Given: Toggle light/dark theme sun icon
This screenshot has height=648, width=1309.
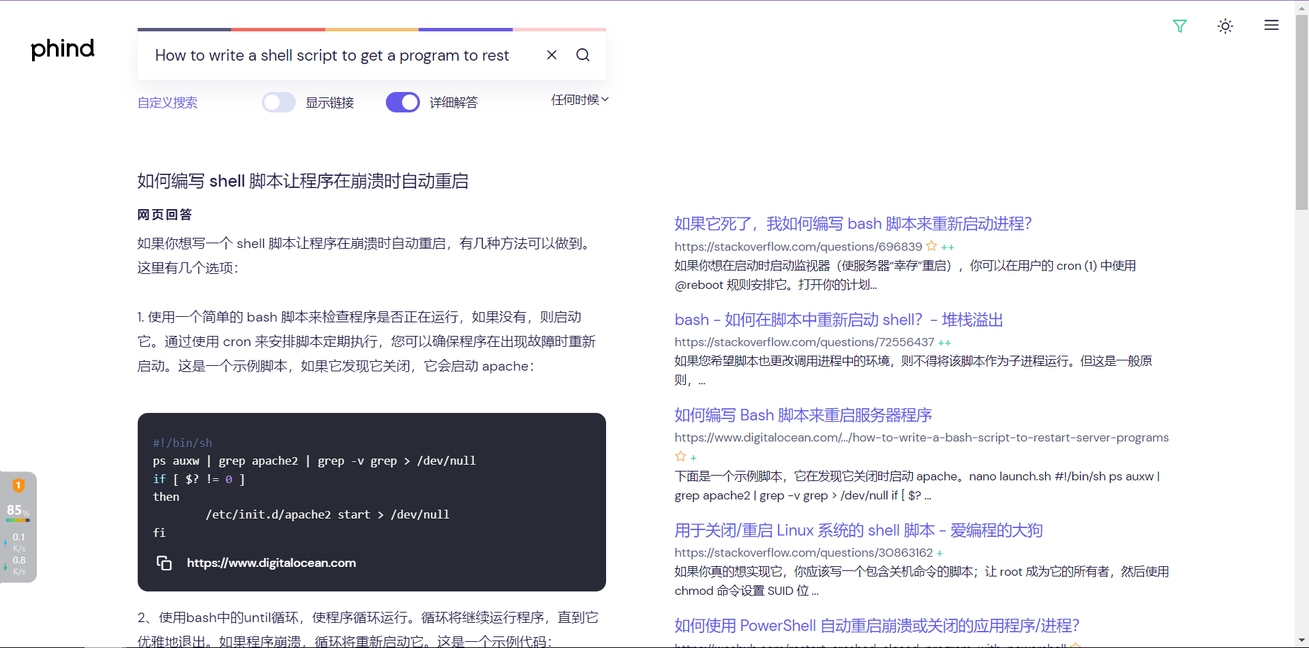Looking at the screenshot, I should [x=1225, y=26].
